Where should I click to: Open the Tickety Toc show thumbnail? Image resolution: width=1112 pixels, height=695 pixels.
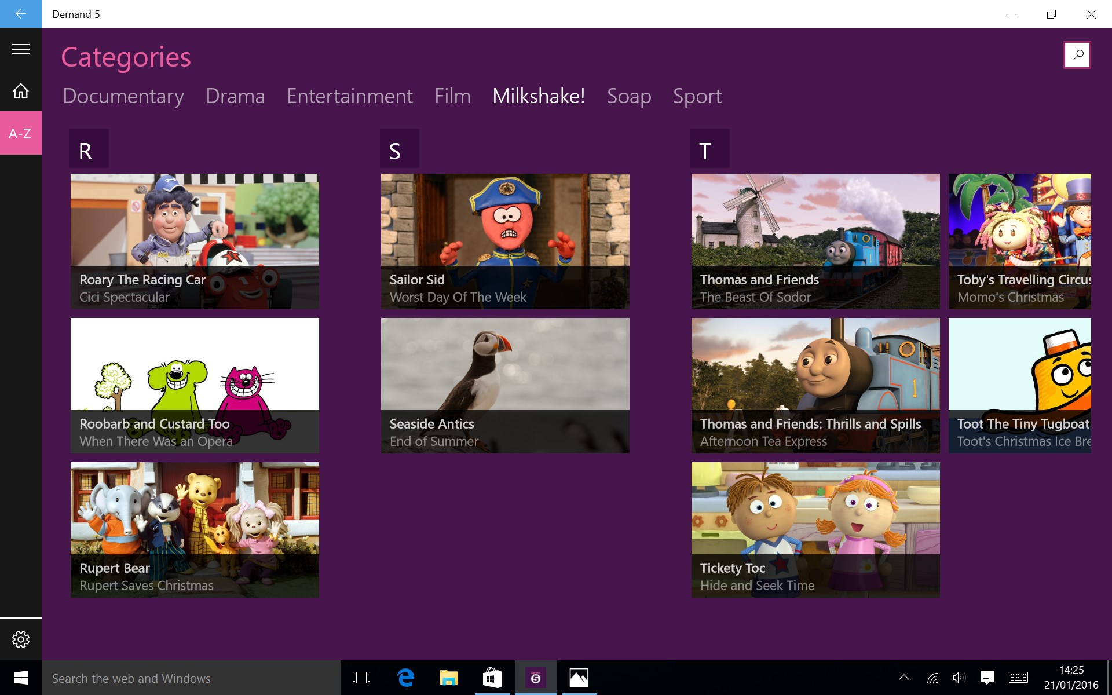pos(815,529)
